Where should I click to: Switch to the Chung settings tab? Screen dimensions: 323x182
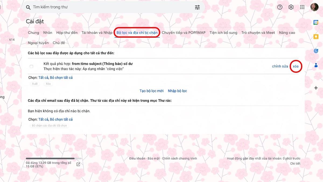point(33,33)
